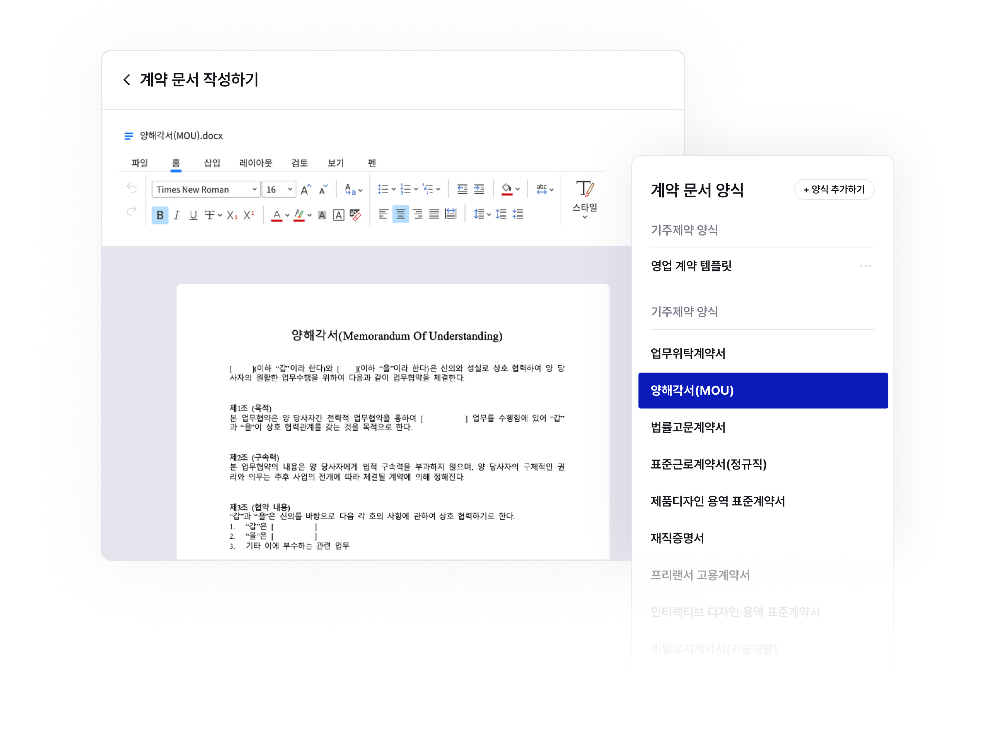
Task: Decrease font size with the shrink icon
Action: 324,190
